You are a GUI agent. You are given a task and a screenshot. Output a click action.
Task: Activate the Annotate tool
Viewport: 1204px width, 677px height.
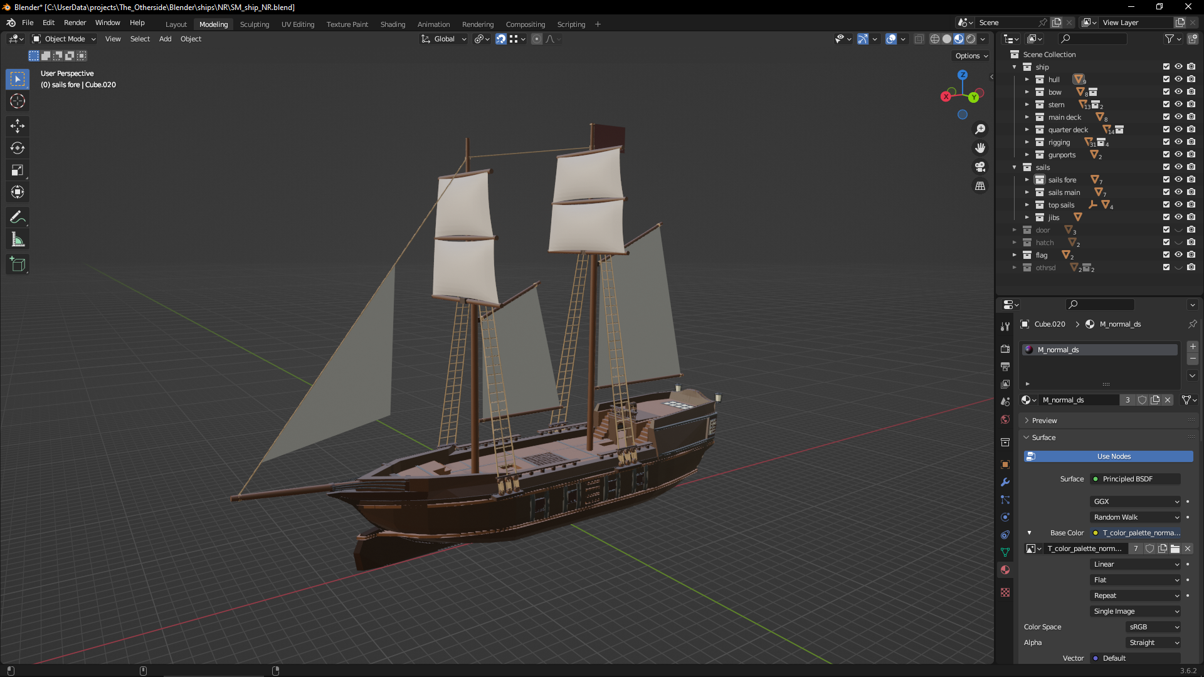tap(17, 218)
